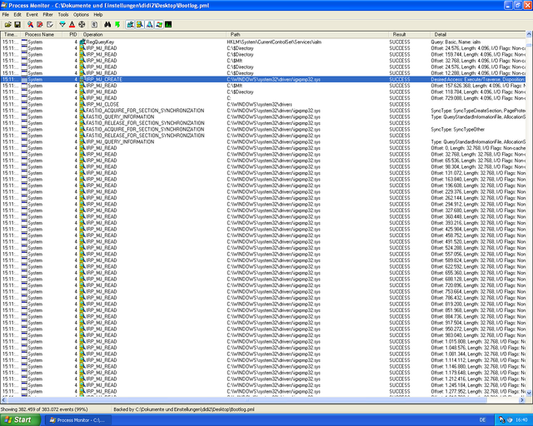Image resolution: width=533 pixels, height=426 pixels.
Task: Toggle Show File System Activity
Action: pos(140,24)
